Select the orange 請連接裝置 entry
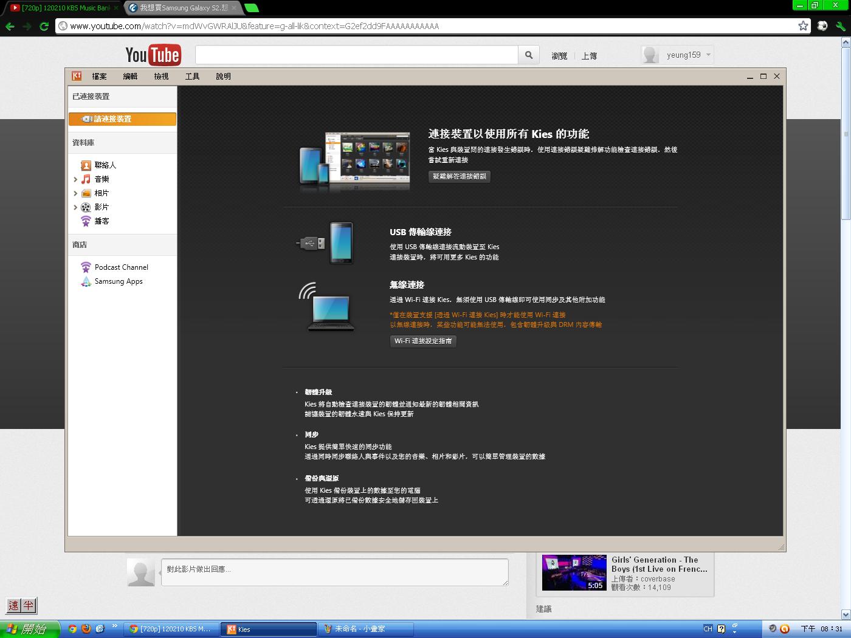Screen dimensions: 851x638 coord(122,119)
